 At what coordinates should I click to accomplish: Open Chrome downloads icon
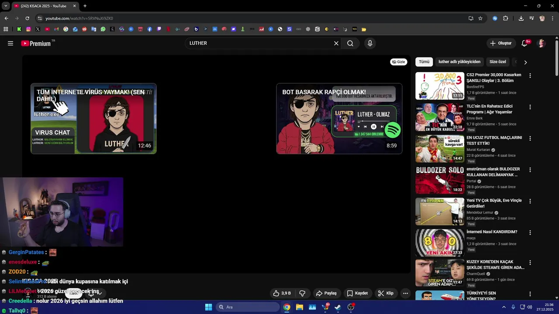tap(521, 18)
